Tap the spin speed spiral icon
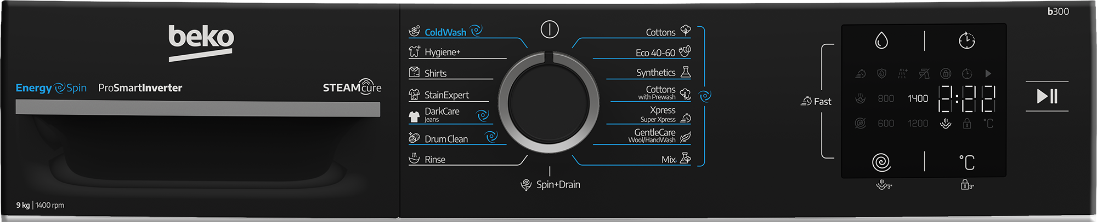Screen dimensions: 1097x222 [x=881, y=162]
